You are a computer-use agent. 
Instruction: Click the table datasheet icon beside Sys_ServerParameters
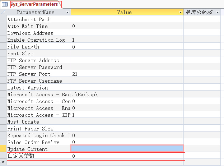[5, 4]
